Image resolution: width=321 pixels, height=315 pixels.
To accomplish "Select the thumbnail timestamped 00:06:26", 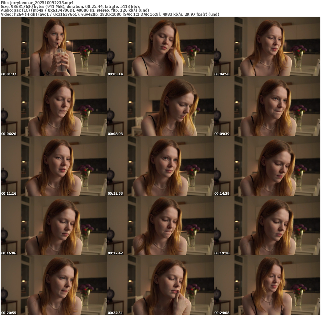I will click(x=54, y=106).
